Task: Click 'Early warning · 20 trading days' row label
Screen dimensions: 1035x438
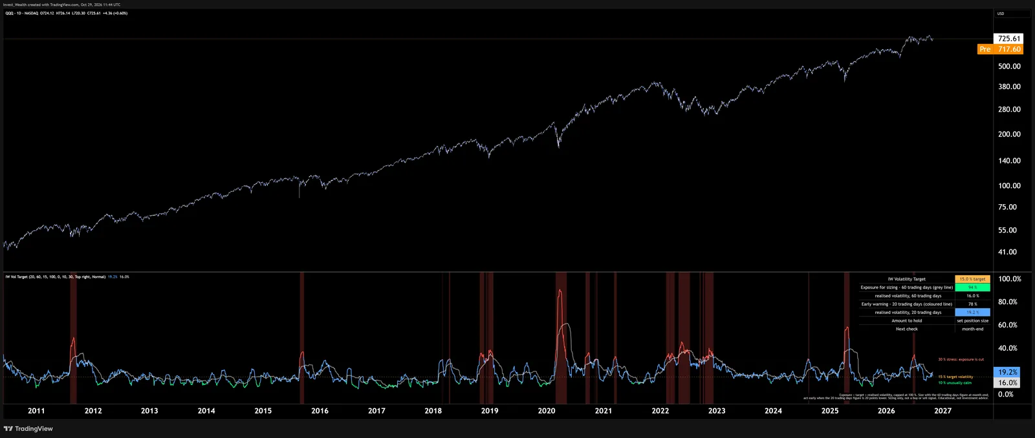Action: click(x=907, y=304)
